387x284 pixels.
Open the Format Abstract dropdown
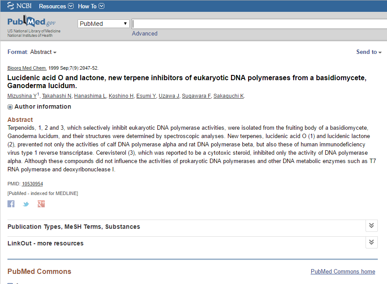tap(43, 52)
